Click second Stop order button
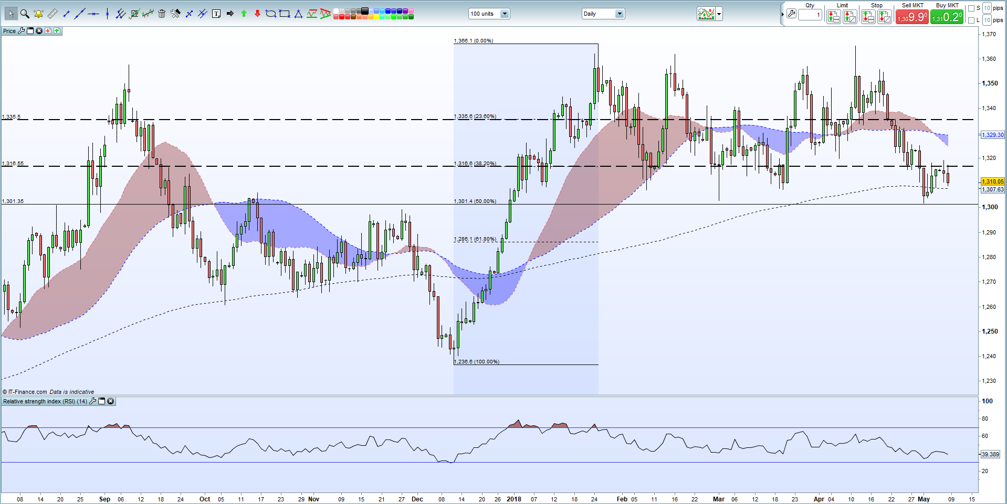 885,17
